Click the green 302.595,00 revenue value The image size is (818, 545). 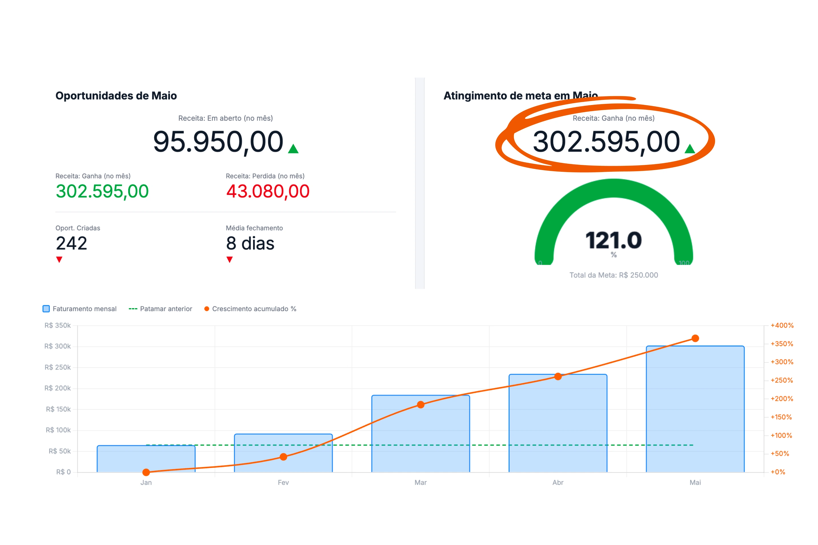coord(102,191)
